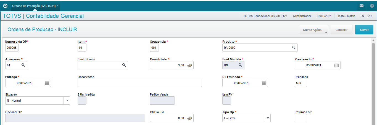Click the Entrega date field
The width and height of the screenshot is (377, 125).
click(28, 83)
